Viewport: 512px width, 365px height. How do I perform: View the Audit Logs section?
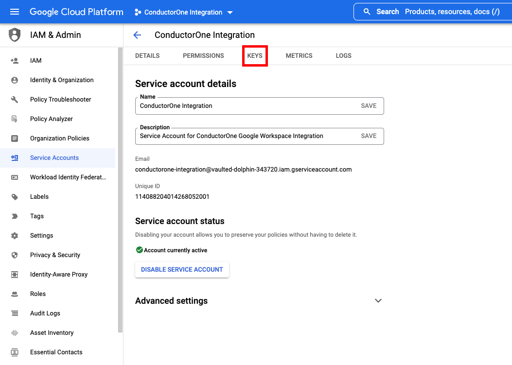click(44, 313)
